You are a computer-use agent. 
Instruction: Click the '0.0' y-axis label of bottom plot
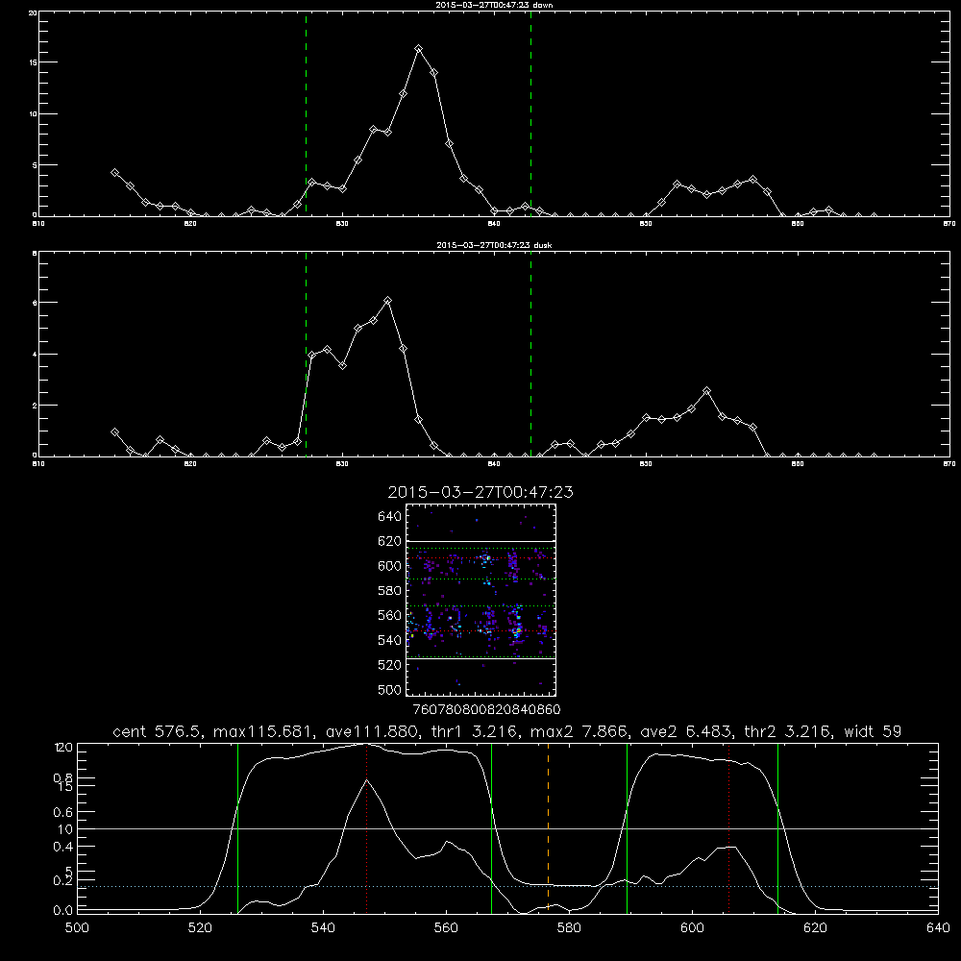point(62,911)
